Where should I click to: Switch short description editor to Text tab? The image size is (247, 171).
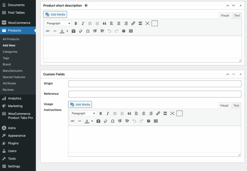point(237,16)
